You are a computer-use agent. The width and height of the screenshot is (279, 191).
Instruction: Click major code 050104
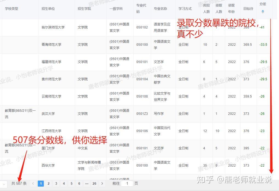(142, 79)
